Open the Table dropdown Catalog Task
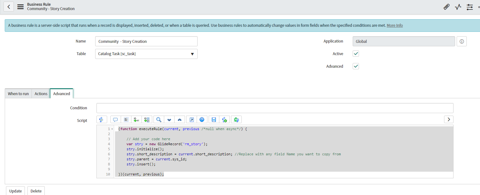Image resolution: width=480 pixels, height=195 pixels. pos(146,54)
